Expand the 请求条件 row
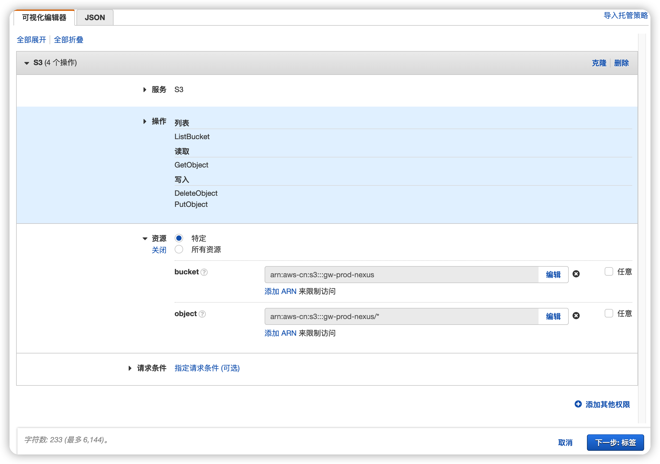660x464 pixels. (x=130, y=368)
